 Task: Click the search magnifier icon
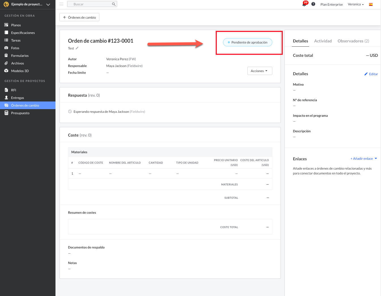point(114,4)
